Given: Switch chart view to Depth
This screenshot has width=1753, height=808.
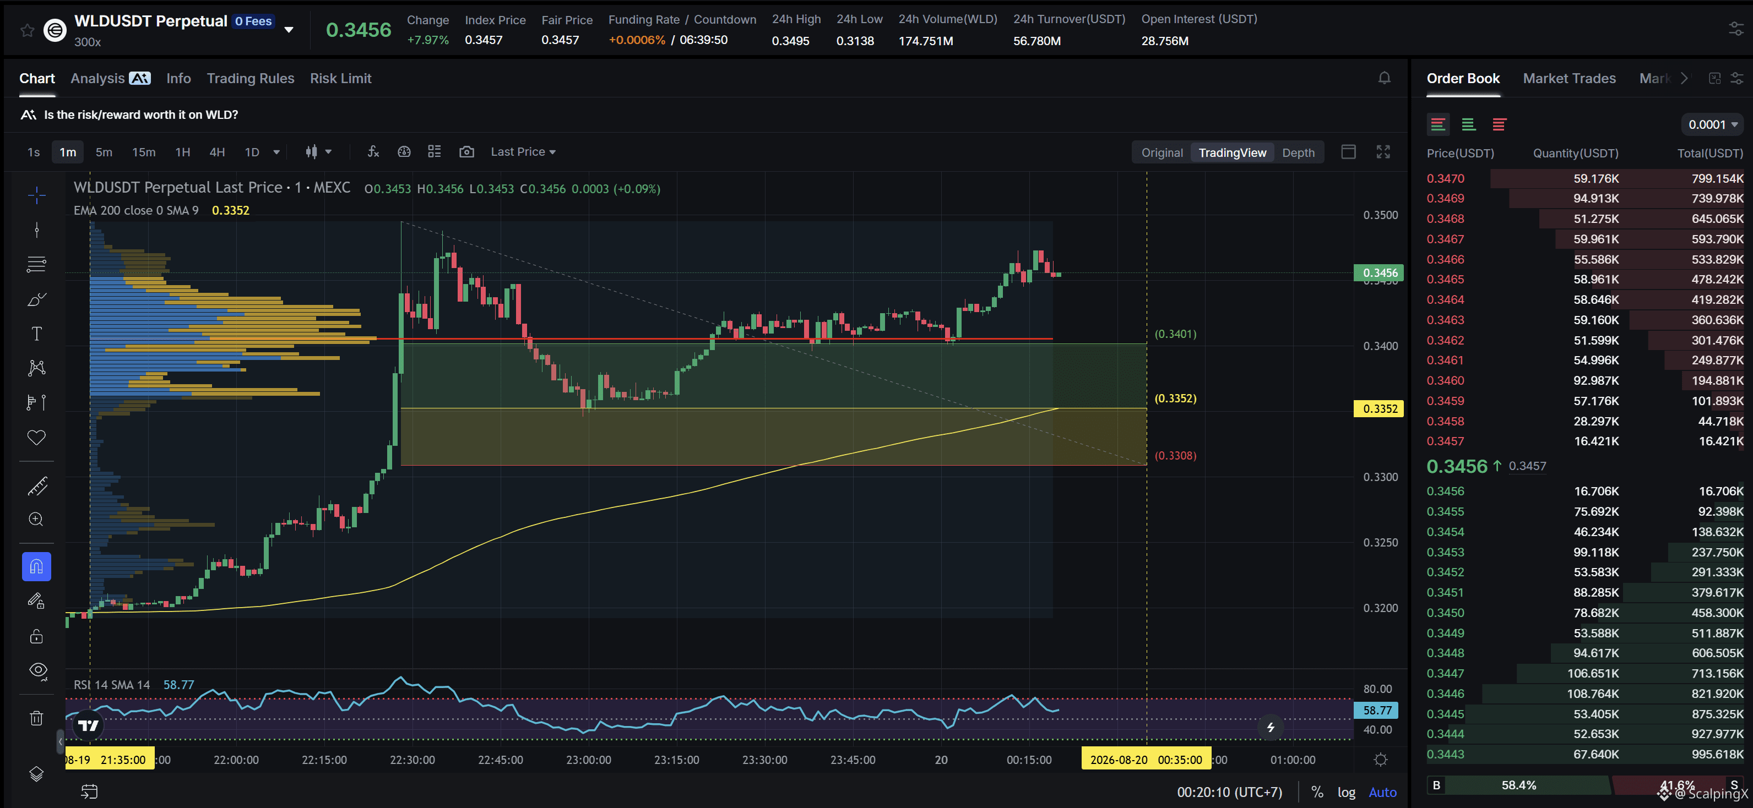Looking at the screenshot, I should tap(1299, 152).
